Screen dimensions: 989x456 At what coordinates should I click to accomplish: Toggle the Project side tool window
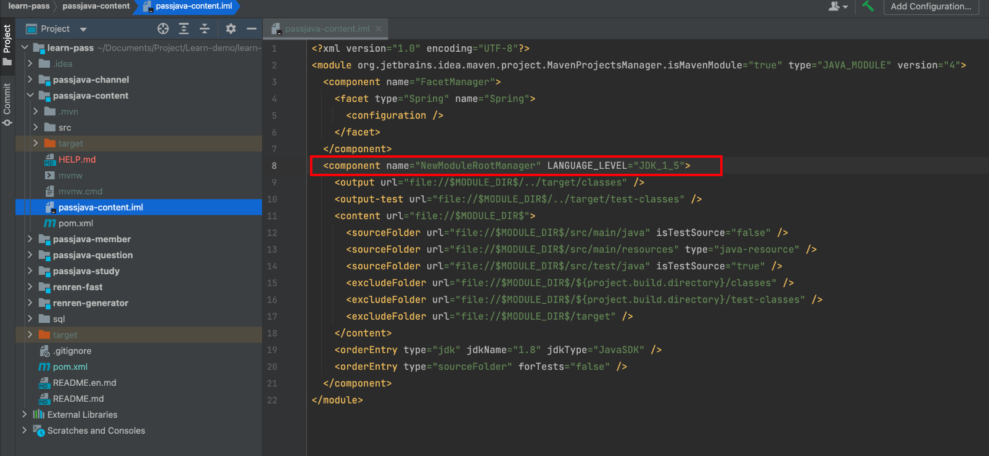(x=7, y=44)
